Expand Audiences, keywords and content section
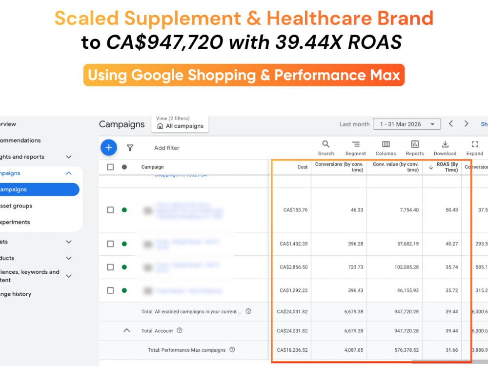Screen dimensions: 488x366 [69, 276]
